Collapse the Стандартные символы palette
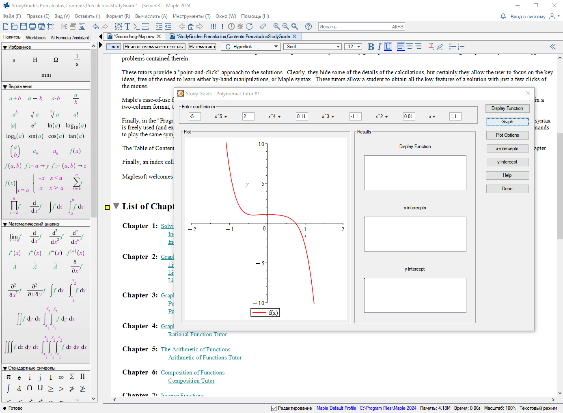The width and height of the screenshot is (563, 413). pyautogui.click(x=5, y=368)
